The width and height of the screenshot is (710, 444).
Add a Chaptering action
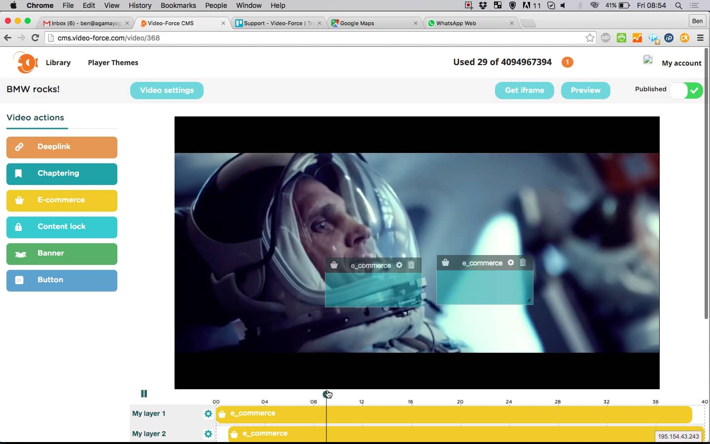pyautogui.click(x=62, y=174)
